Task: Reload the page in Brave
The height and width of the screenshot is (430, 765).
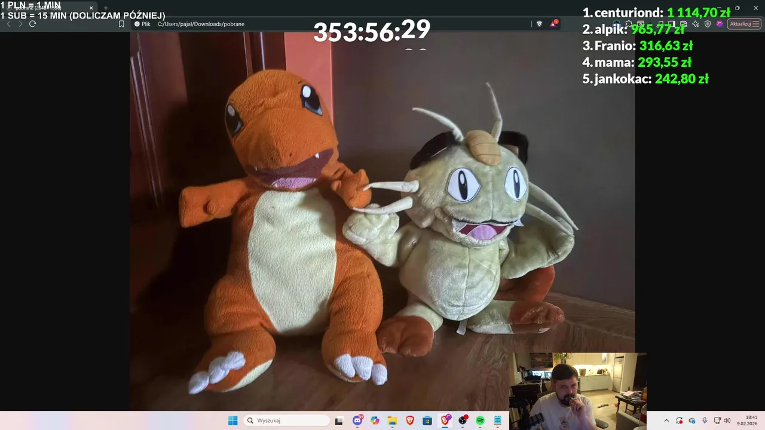Action: [32, 24]
